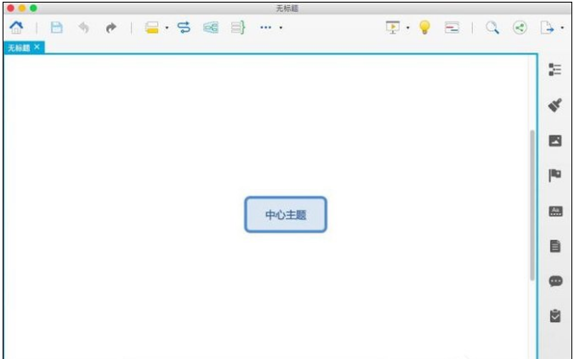Undo the last action
This screenshot has width=574, height=359.
pyautogui.click(x=84, y=28)
